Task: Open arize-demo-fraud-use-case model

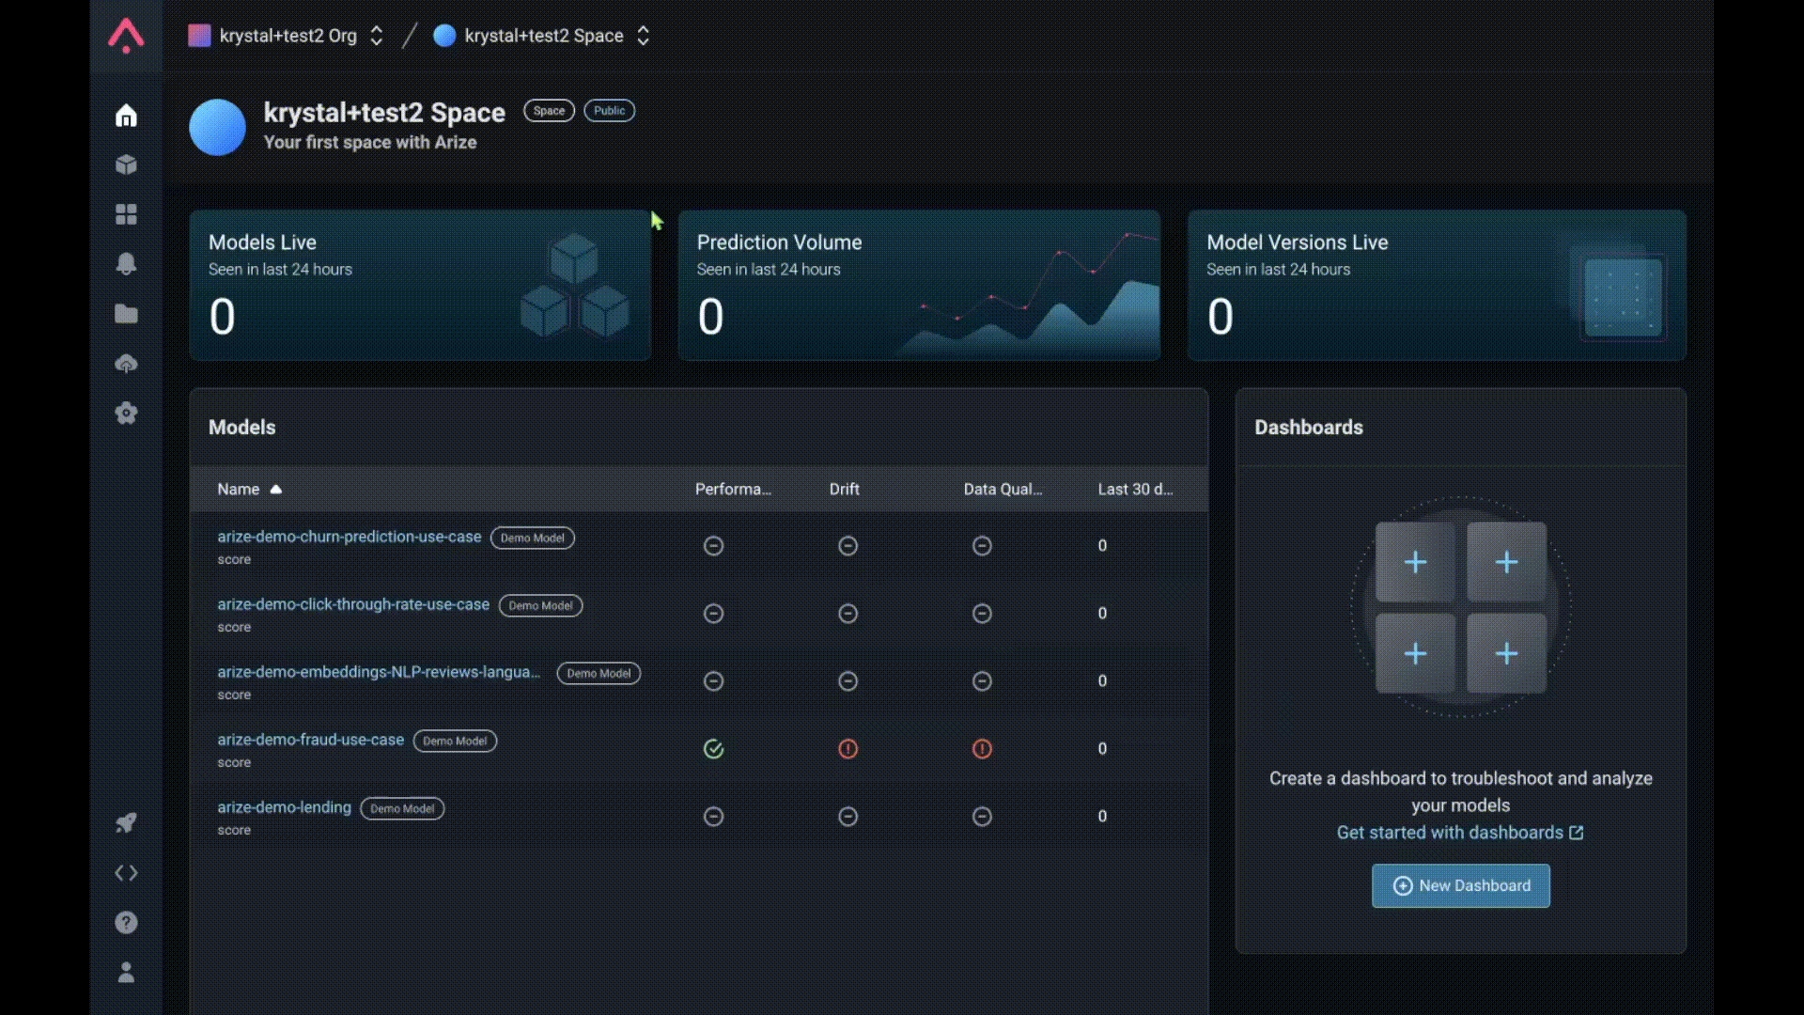Action: 310,740
